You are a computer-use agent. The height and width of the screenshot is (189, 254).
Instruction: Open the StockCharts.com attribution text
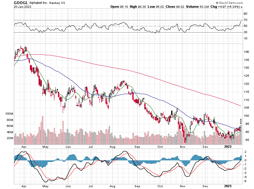pyautogui.click(x=229, y=3)
